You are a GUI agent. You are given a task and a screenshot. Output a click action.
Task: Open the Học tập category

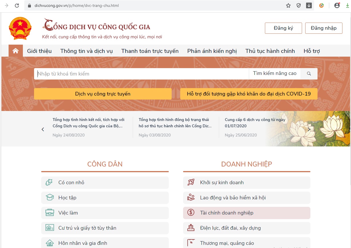tap(105, 198)
